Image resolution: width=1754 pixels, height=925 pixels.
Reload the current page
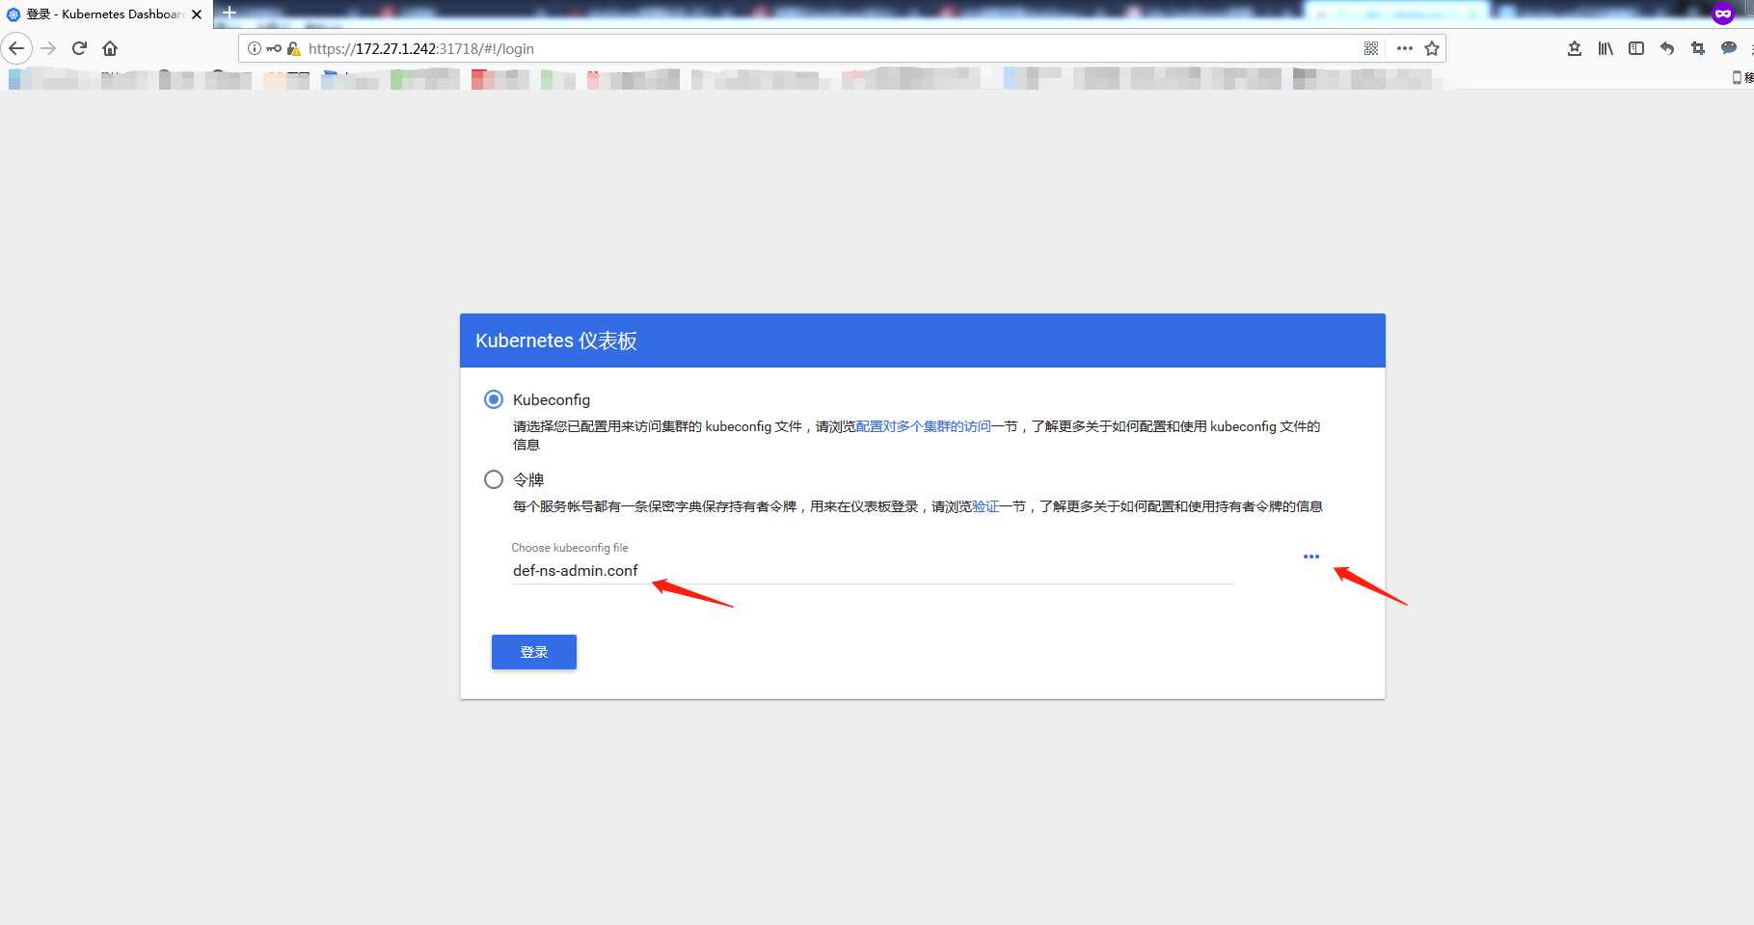coord(79,48)
